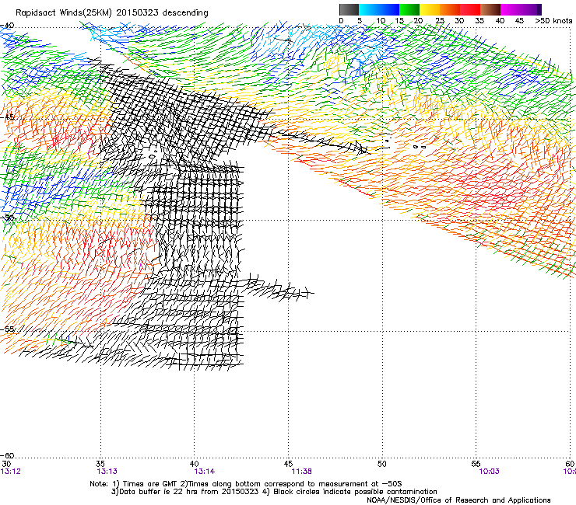Click the '55' longitude axis label
Screen dimensions: 576x505
[476, 464]
